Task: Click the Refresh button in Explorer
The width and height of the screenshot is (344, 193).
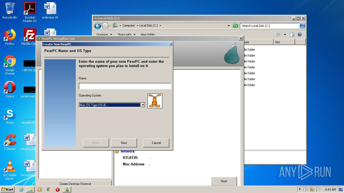Action: tap(235, 26)
